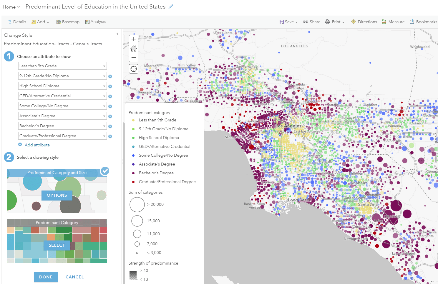Click the 'Change Style' panel heading
The width and height of the screenshot is (438, 284).
click(x=18, y=35)
